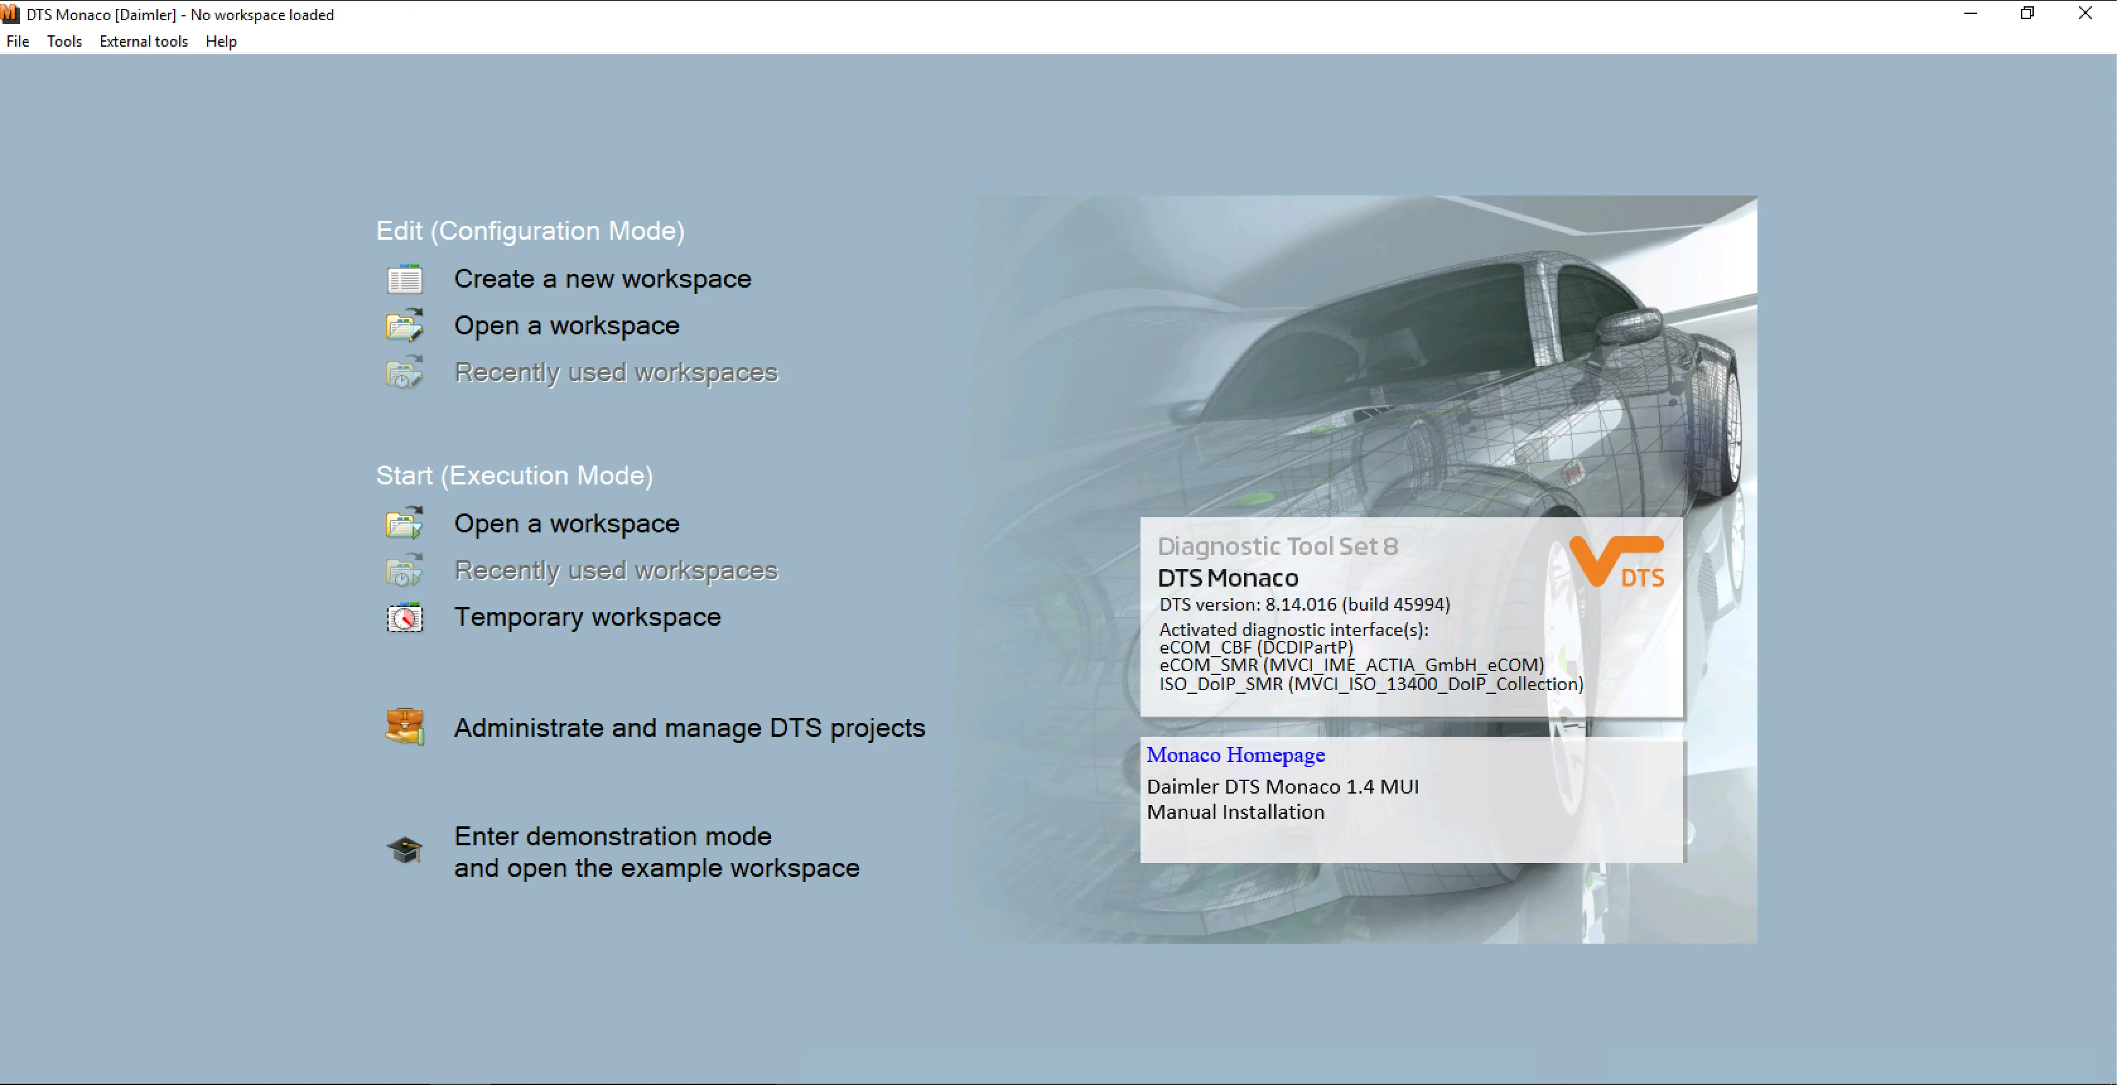
Task: Click the Open a workspace icon under Edit mode
Action: coord(404,326)
